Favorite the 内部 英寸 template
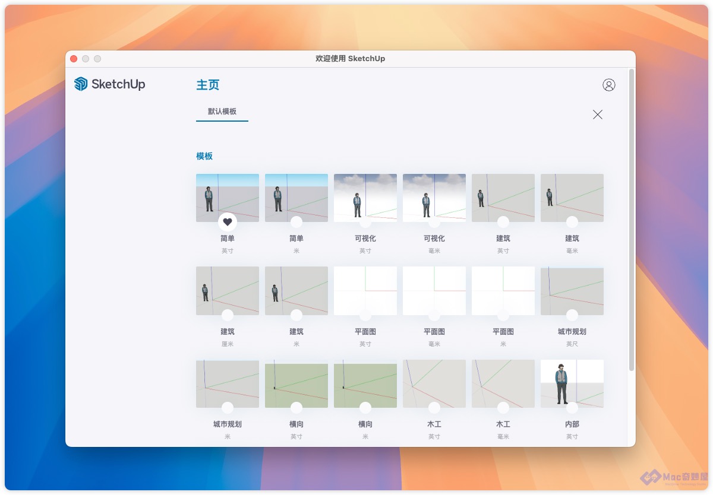Image resolution: width=713 pixels, height=495 pixels. 572,408
